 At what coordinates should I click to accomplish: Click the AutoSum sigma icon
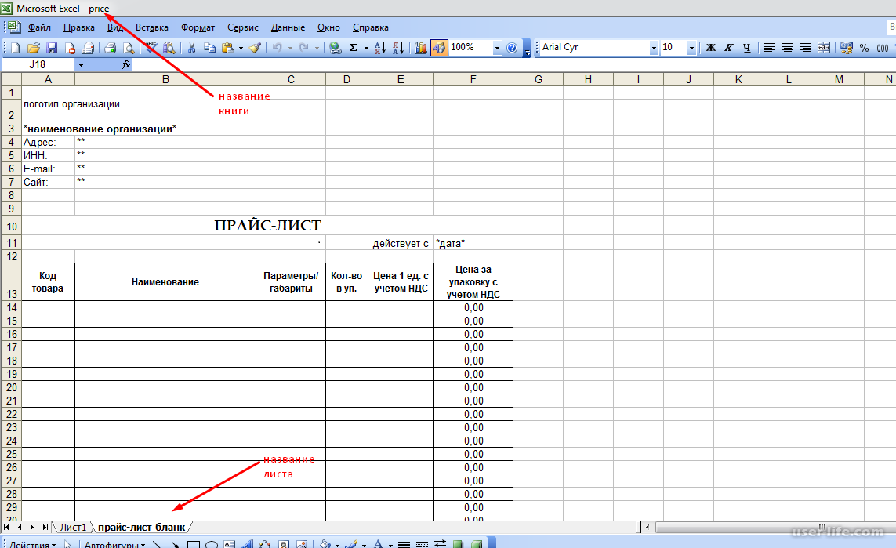tap(354, 48)
